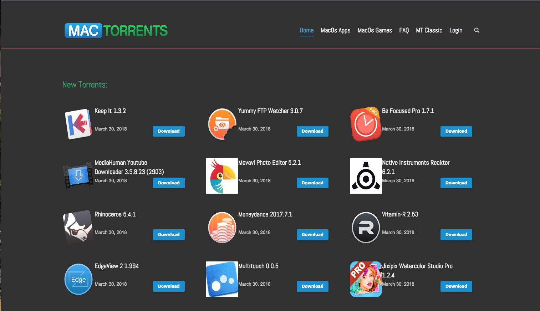Click the Movavi Photo Editor parrot icon
This screenshot has height=311, width=540.
[222, 176]
